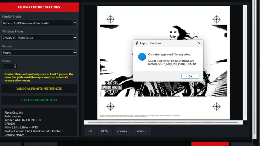Image resolution: width=260 pixels, height=146 pixels.
Task: Click the main window right edge scrollbar
Action: tap(254, 70)
